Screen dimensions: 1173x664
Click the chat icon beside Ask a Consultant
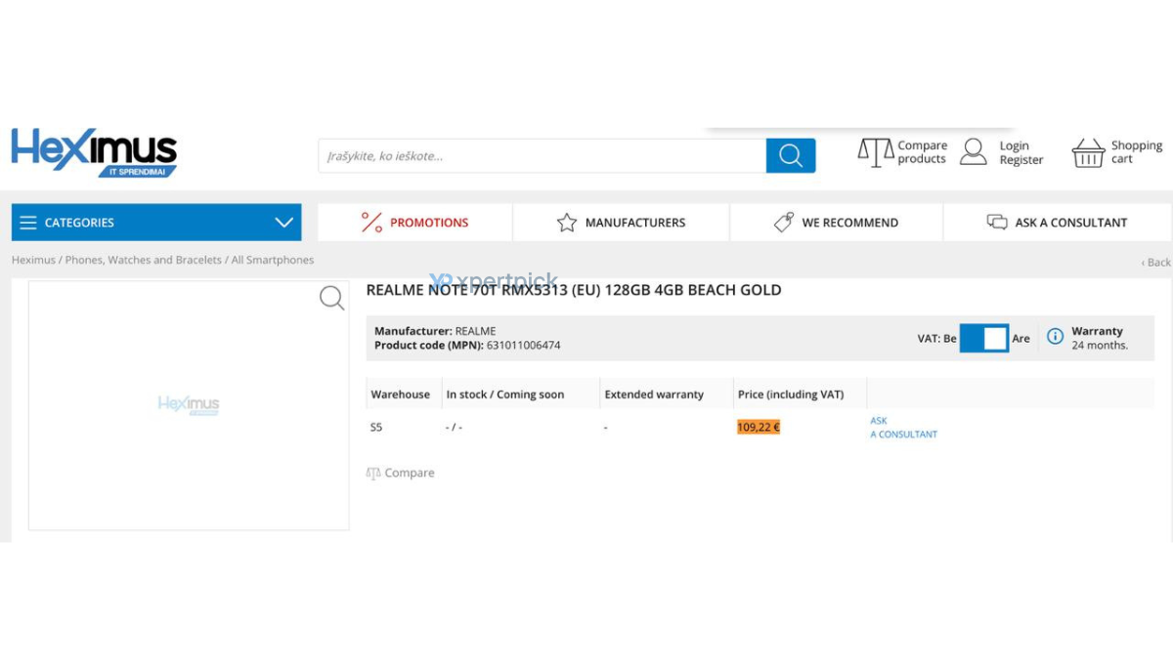point(997,223)
